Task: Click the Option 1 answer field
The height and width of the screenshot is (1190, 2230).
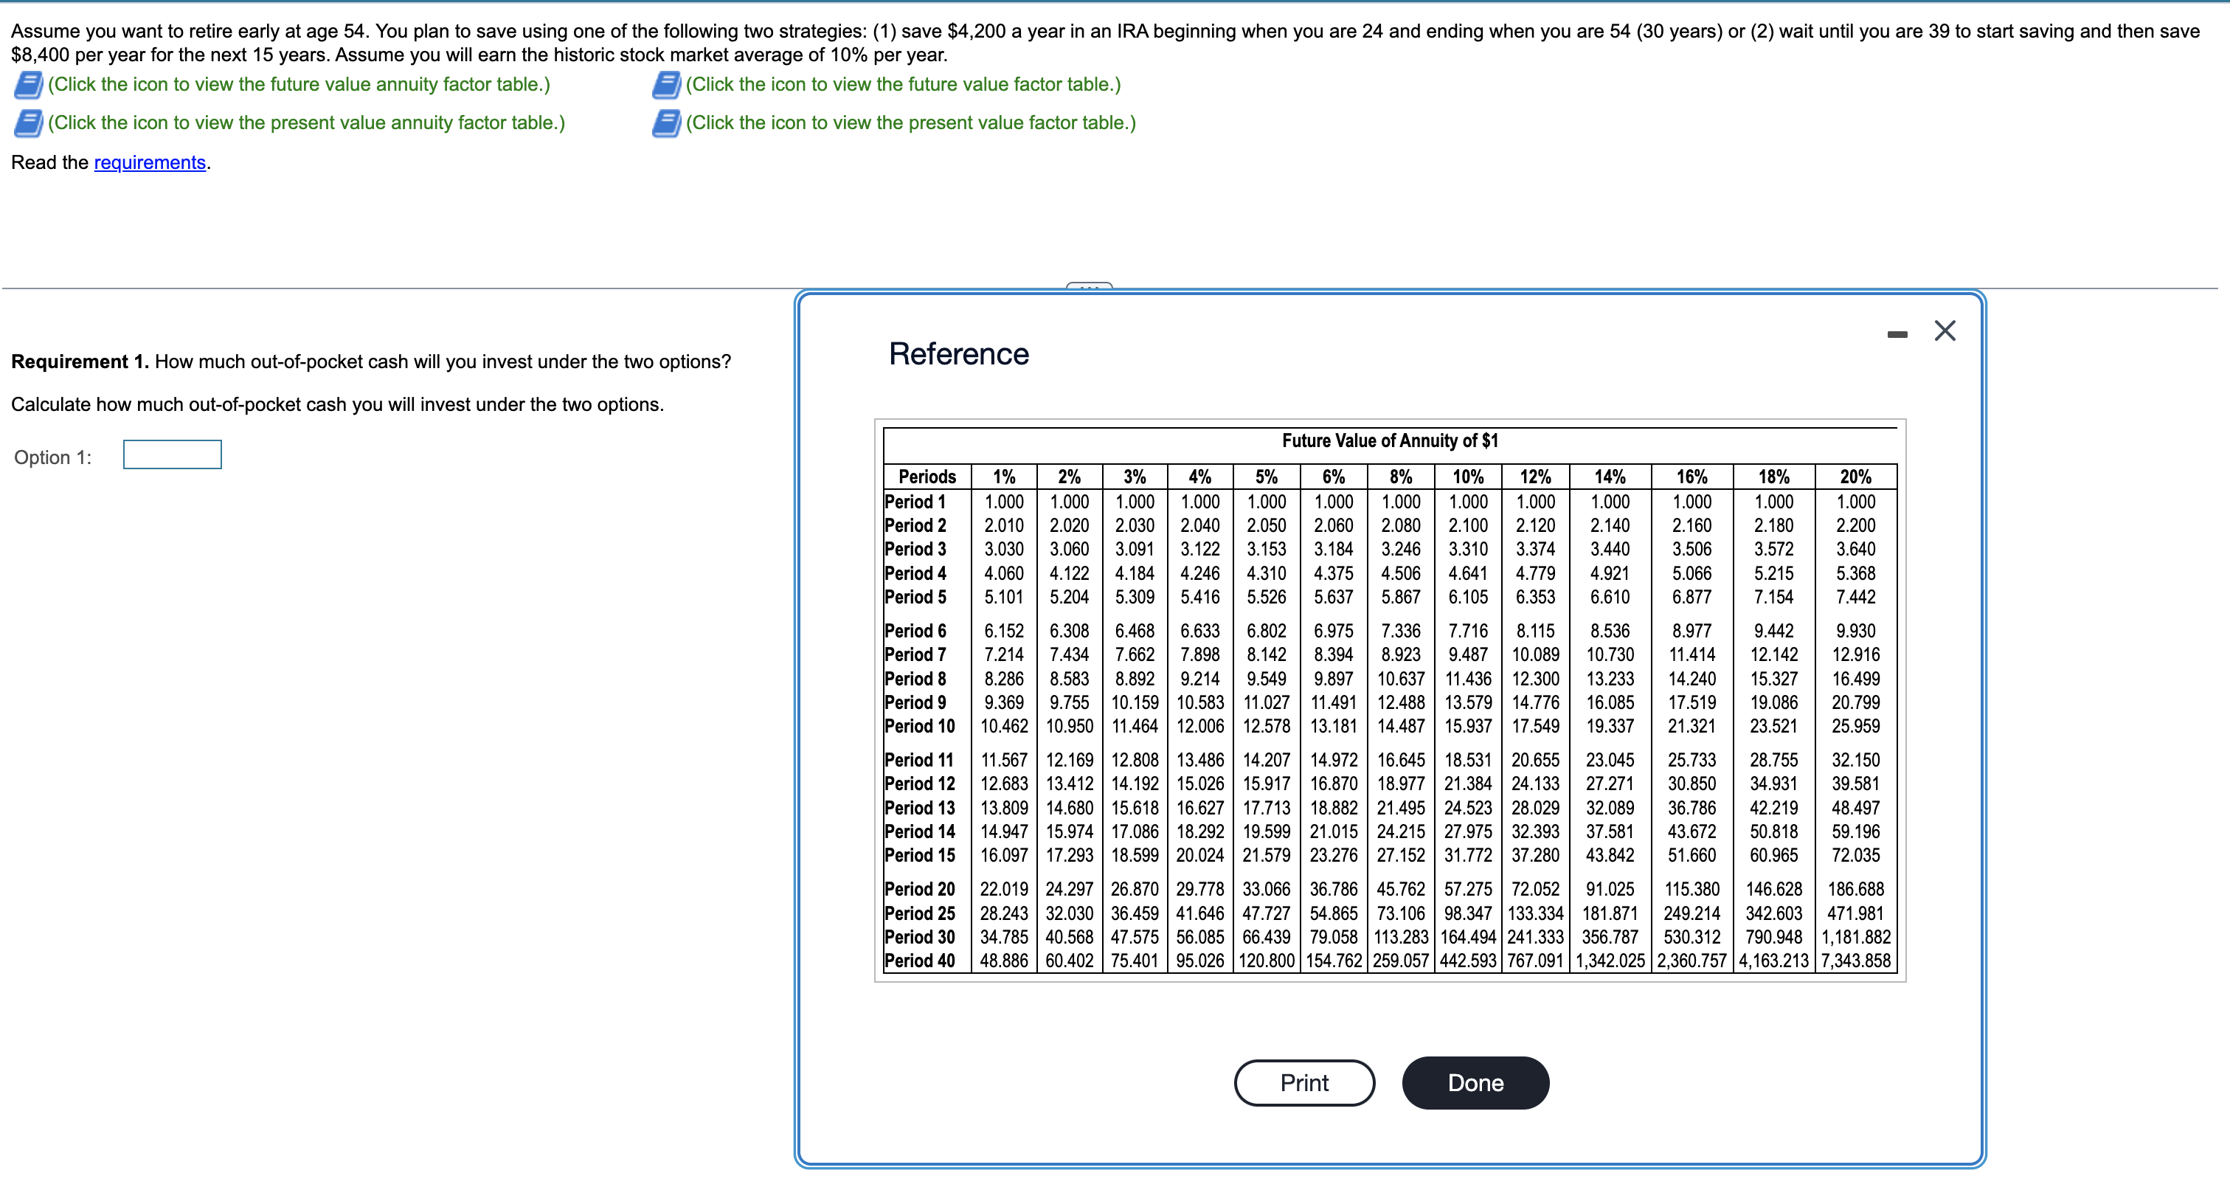Action: [x=173, y=454]
